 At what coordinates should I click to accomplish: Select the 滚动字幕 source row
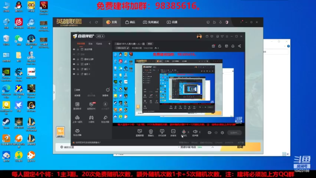pyautogui.click(x=92, y=49)
